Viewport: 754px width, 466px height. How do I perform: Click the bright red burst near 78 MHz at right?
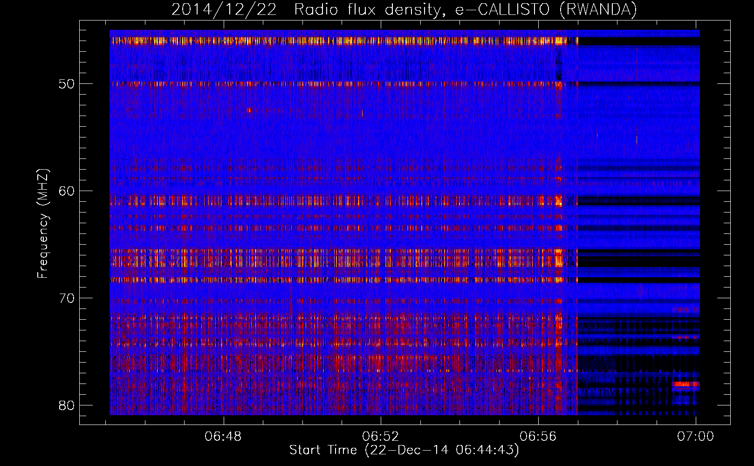[x=686, y=384]
